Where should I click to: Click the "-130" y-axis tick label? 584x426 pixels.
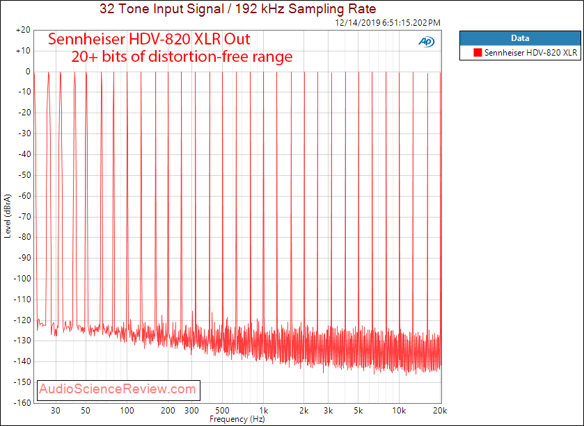pyautogui.click(x=22, y=341)
